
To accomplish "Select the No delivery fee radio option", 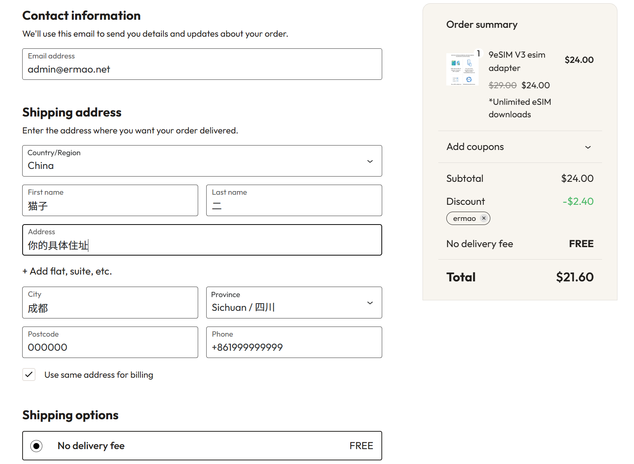I will click(37, 446).
